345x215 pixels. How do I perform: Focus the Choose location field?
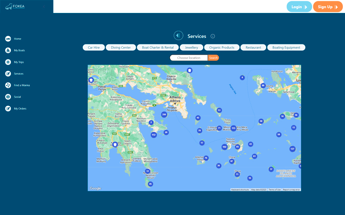(x=189, y=58)
